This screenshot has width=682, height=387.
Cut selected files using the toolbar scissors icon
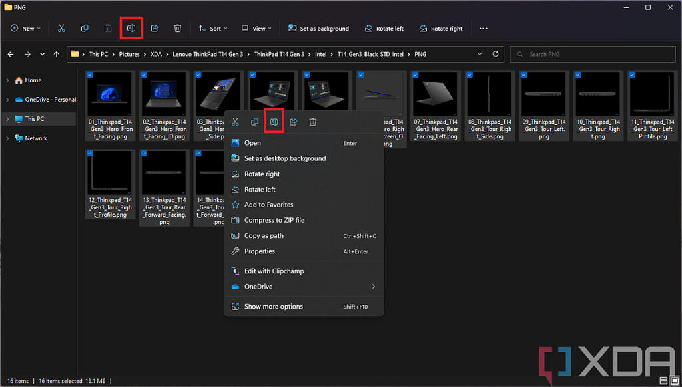[61, 28]
